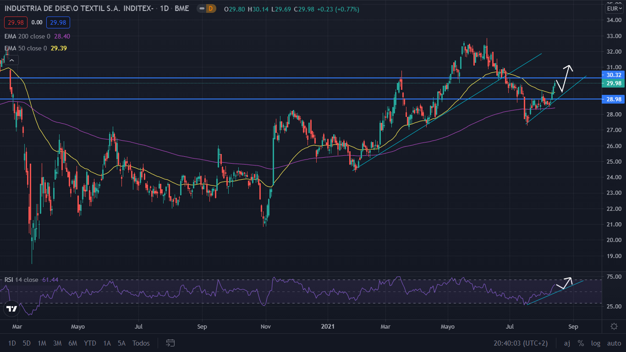The image size is (626, 352).
Task: Click the red 29.98 sell button
Action: coord(16,22)
